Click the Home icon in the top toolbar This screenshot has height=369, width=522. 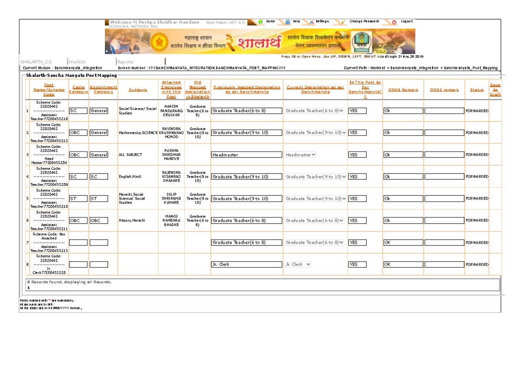pyautogui.click(x=261, y=21)
